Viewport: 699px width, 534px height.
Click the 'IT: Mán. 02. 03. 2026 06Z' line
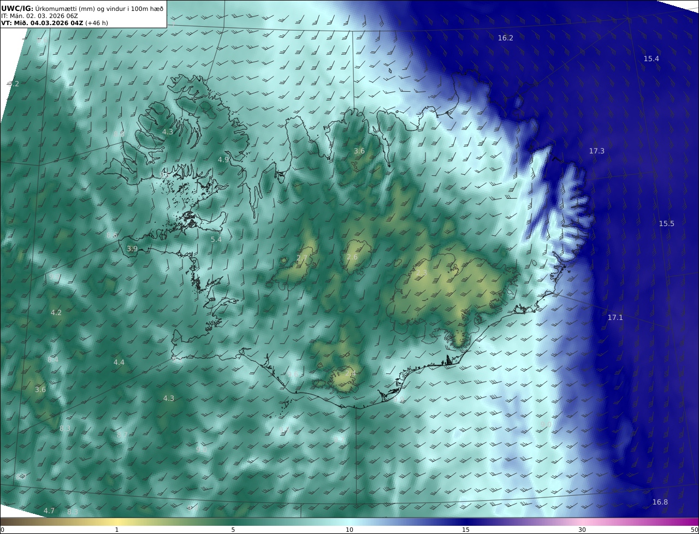[x=39, y=16]
